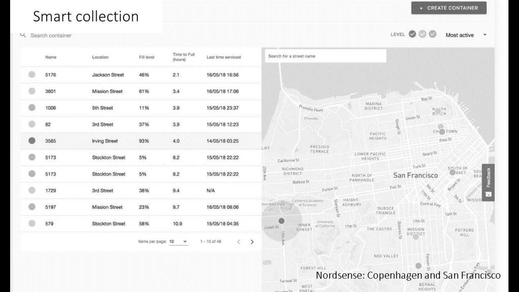The height and width of the screenshot is (292, 519).
Task: Go to next page of containers
Action: 252,242
